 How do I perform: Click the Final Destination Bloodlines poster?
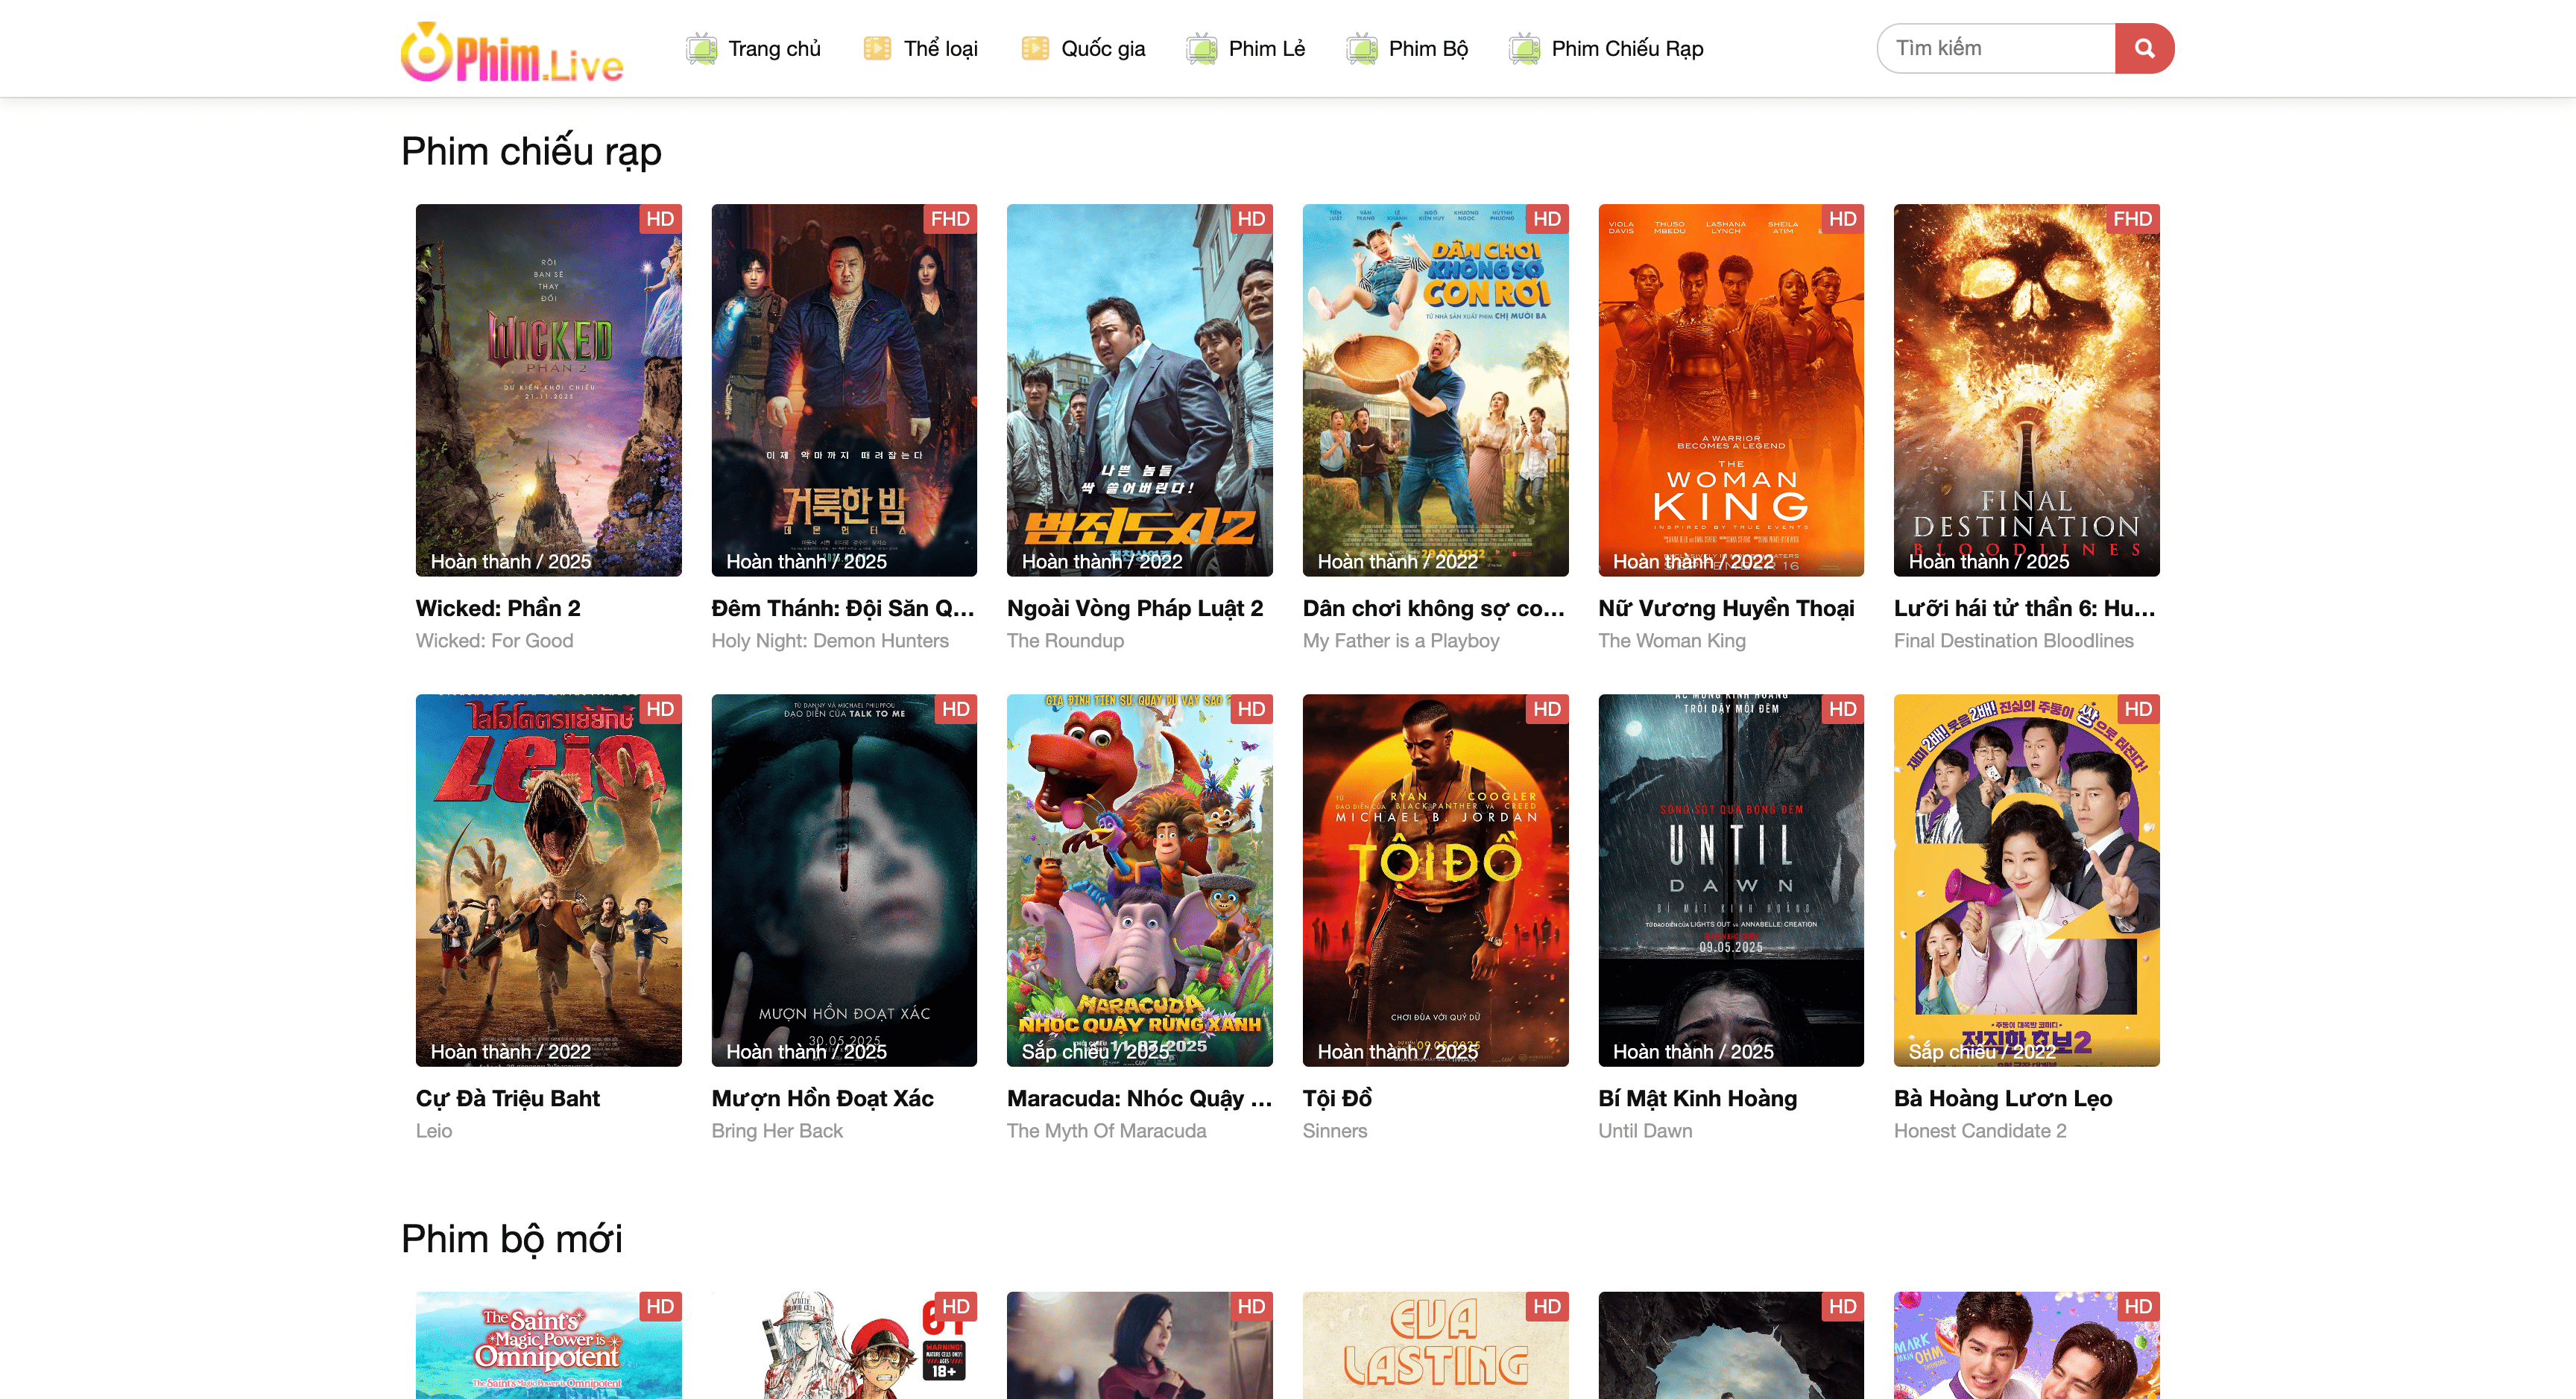tap(2026, 390)
